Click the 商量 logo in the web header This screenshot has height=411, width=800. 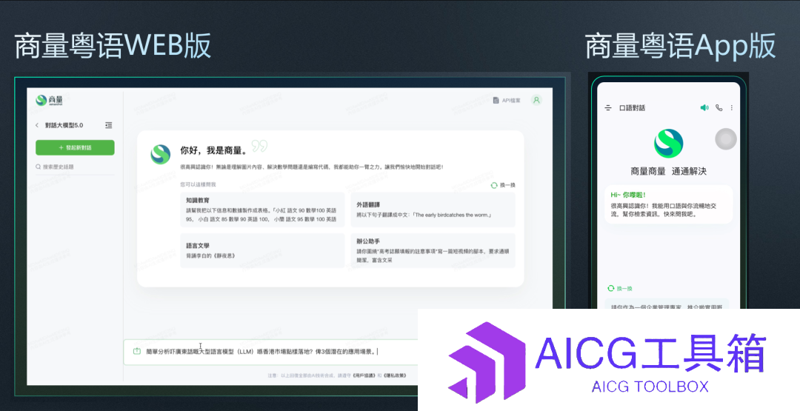pyautogui.click(x=50, y=100)
